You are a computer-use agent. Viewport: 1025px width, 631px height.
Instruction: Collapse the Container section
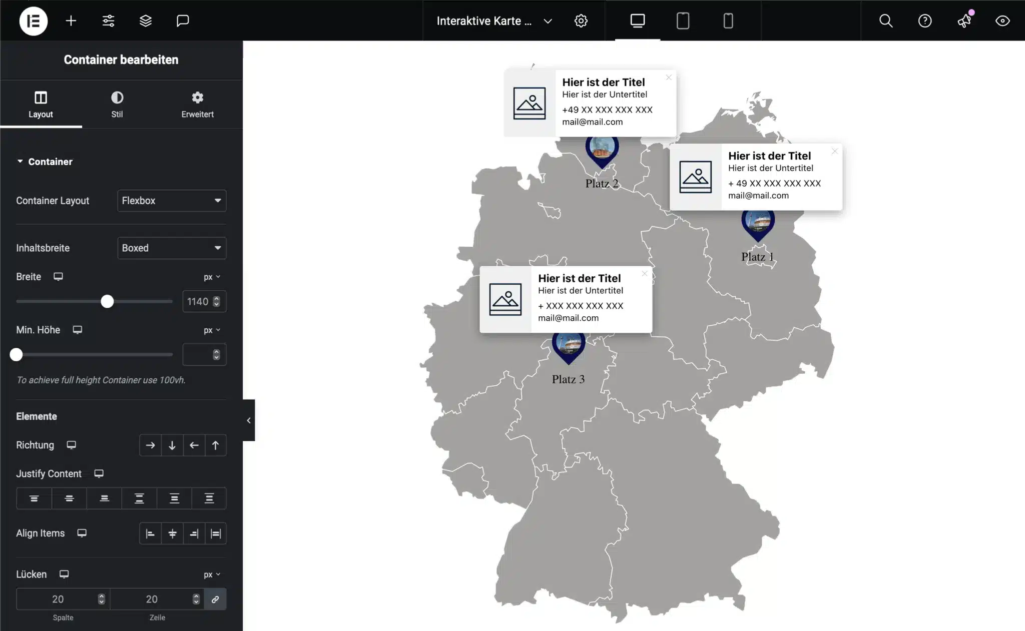20,162
